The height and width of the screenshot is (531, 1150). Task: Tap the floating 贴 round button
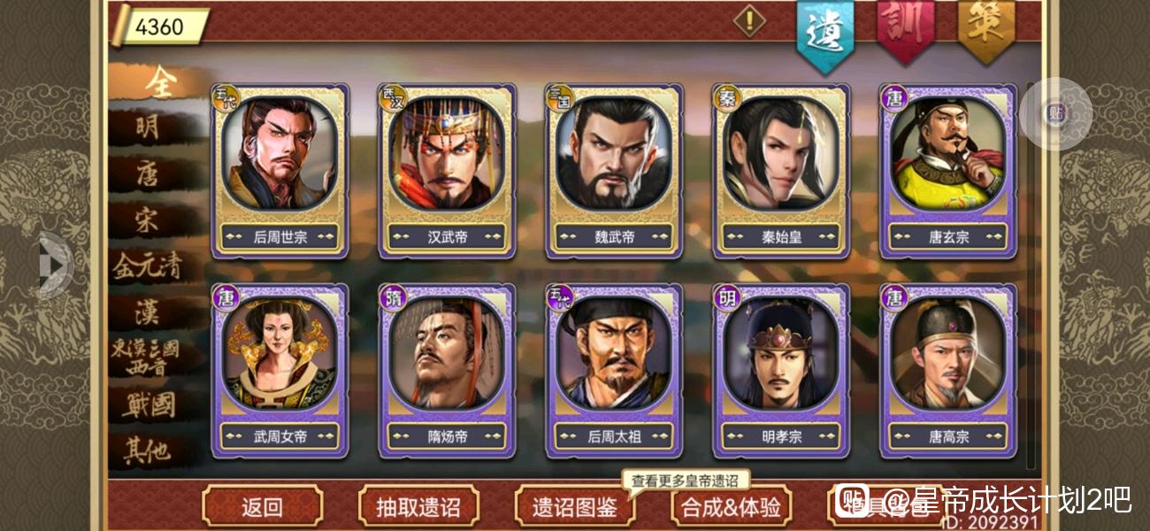tap(1055, 113)
